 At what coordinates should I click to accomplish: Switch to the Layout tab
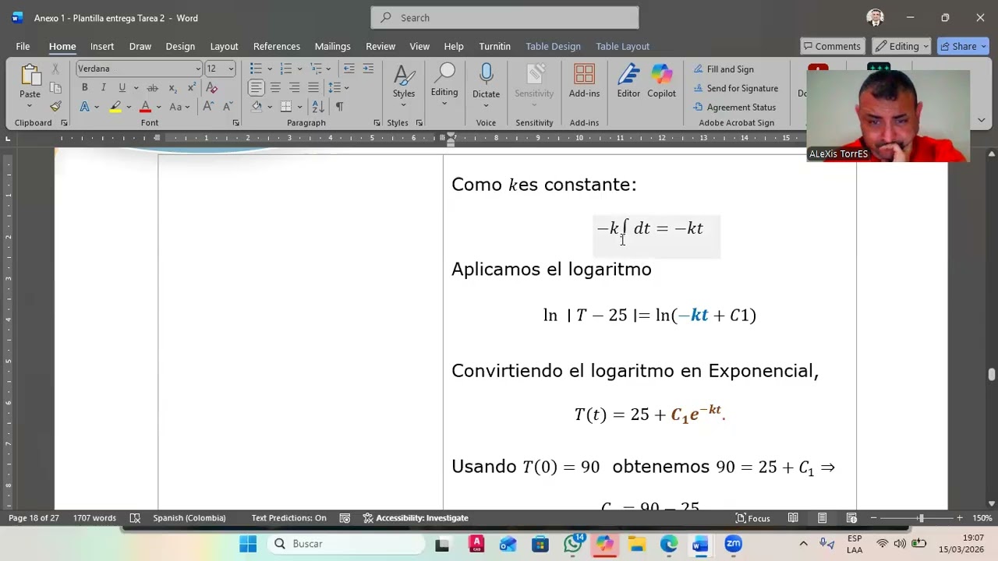click(224, 46)
